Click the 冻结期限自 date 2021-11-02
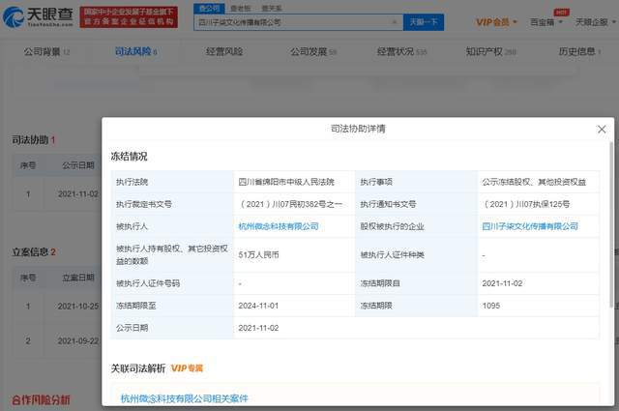 tap(502, 283)
